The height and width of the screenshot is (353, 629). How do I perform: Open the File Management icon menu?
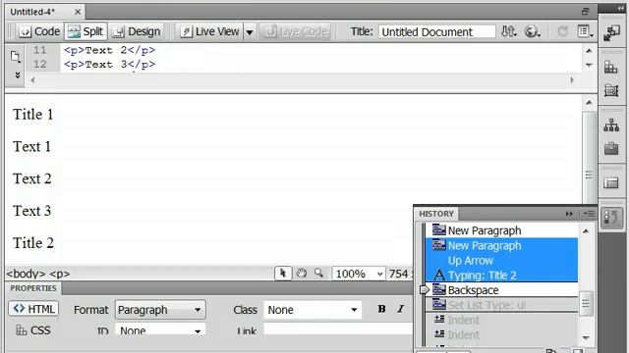coord(509,31)
